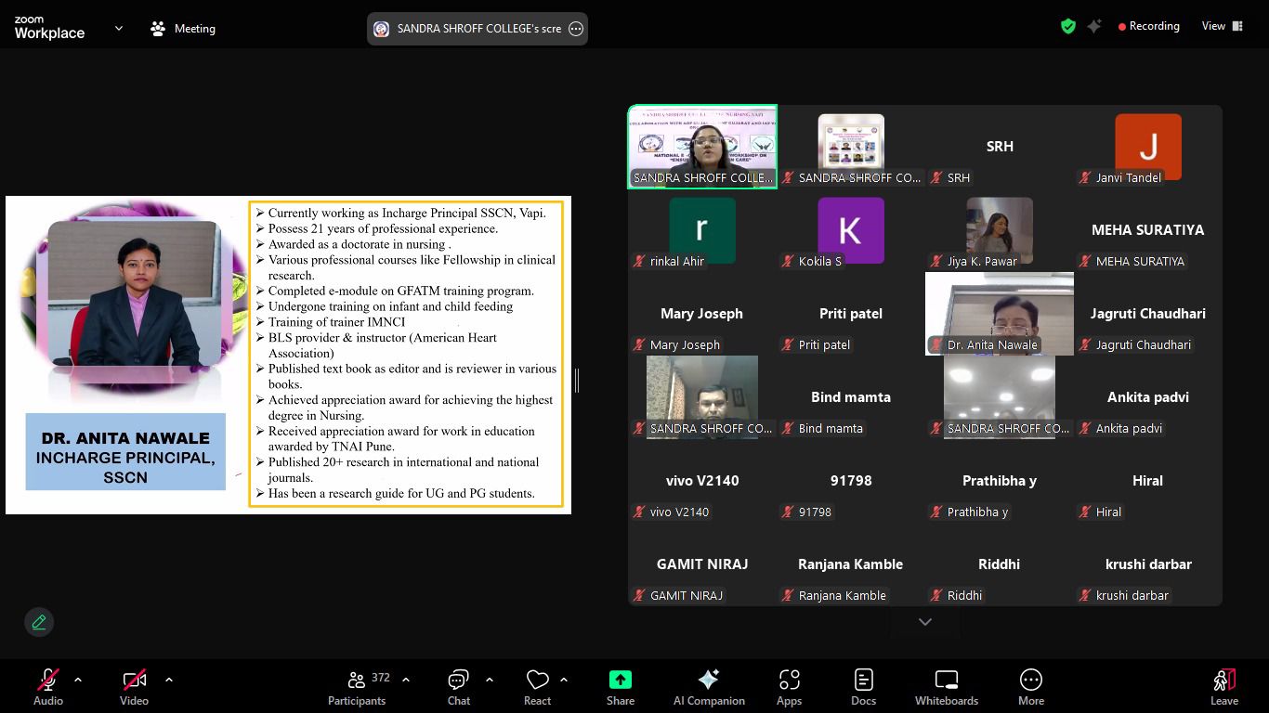This screenshot has height=713, width=1269.
Task: Open the Zoom Workplace dropdown chevron
Action: point(119,29)
